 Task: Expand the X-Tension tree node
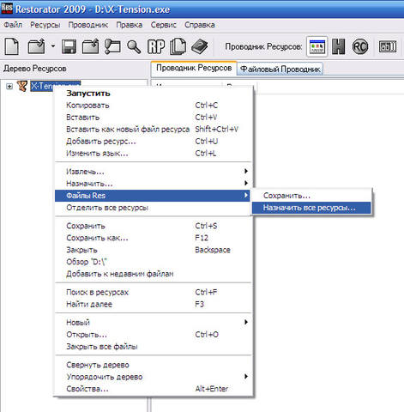tap(9, 86)
